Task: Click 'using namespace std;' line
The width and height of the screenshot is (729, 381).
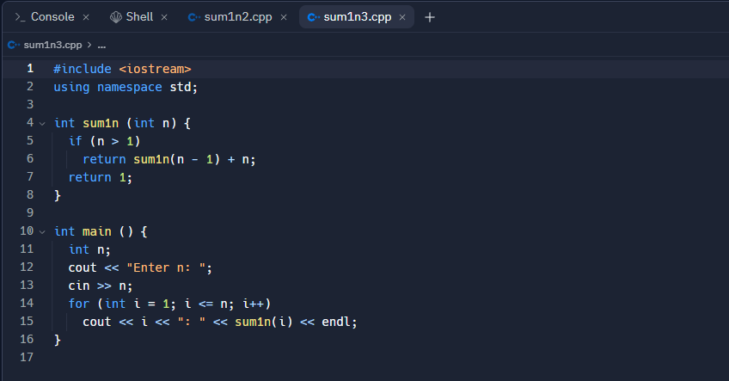Action: pos(126,87)
